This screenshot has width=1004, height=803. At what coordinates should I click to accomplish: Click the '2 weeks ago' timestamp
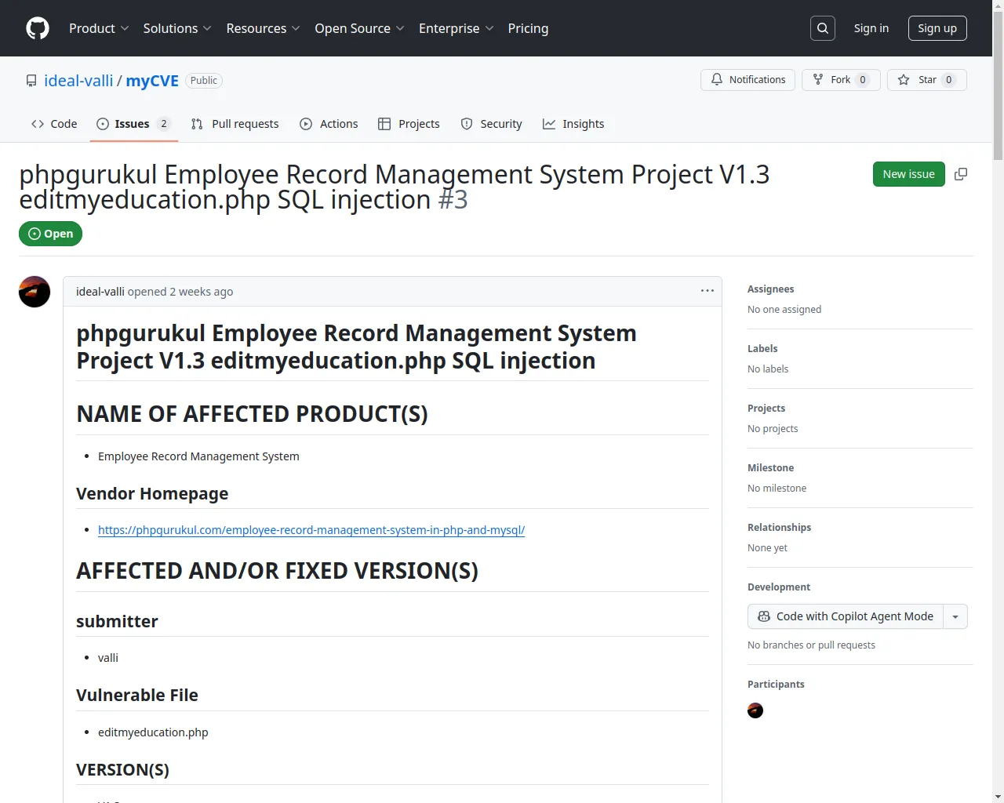[202, 292]
